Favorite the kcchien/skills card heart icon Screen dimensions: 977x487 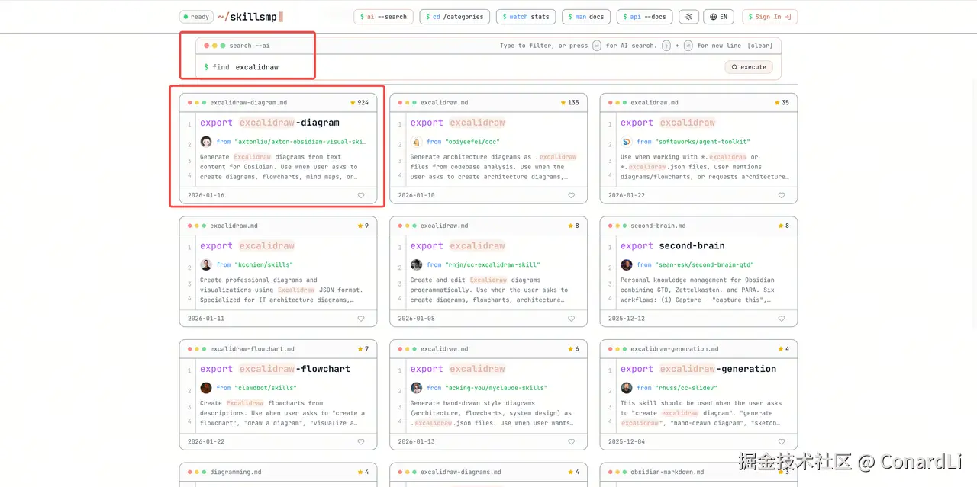coord(361,319)
